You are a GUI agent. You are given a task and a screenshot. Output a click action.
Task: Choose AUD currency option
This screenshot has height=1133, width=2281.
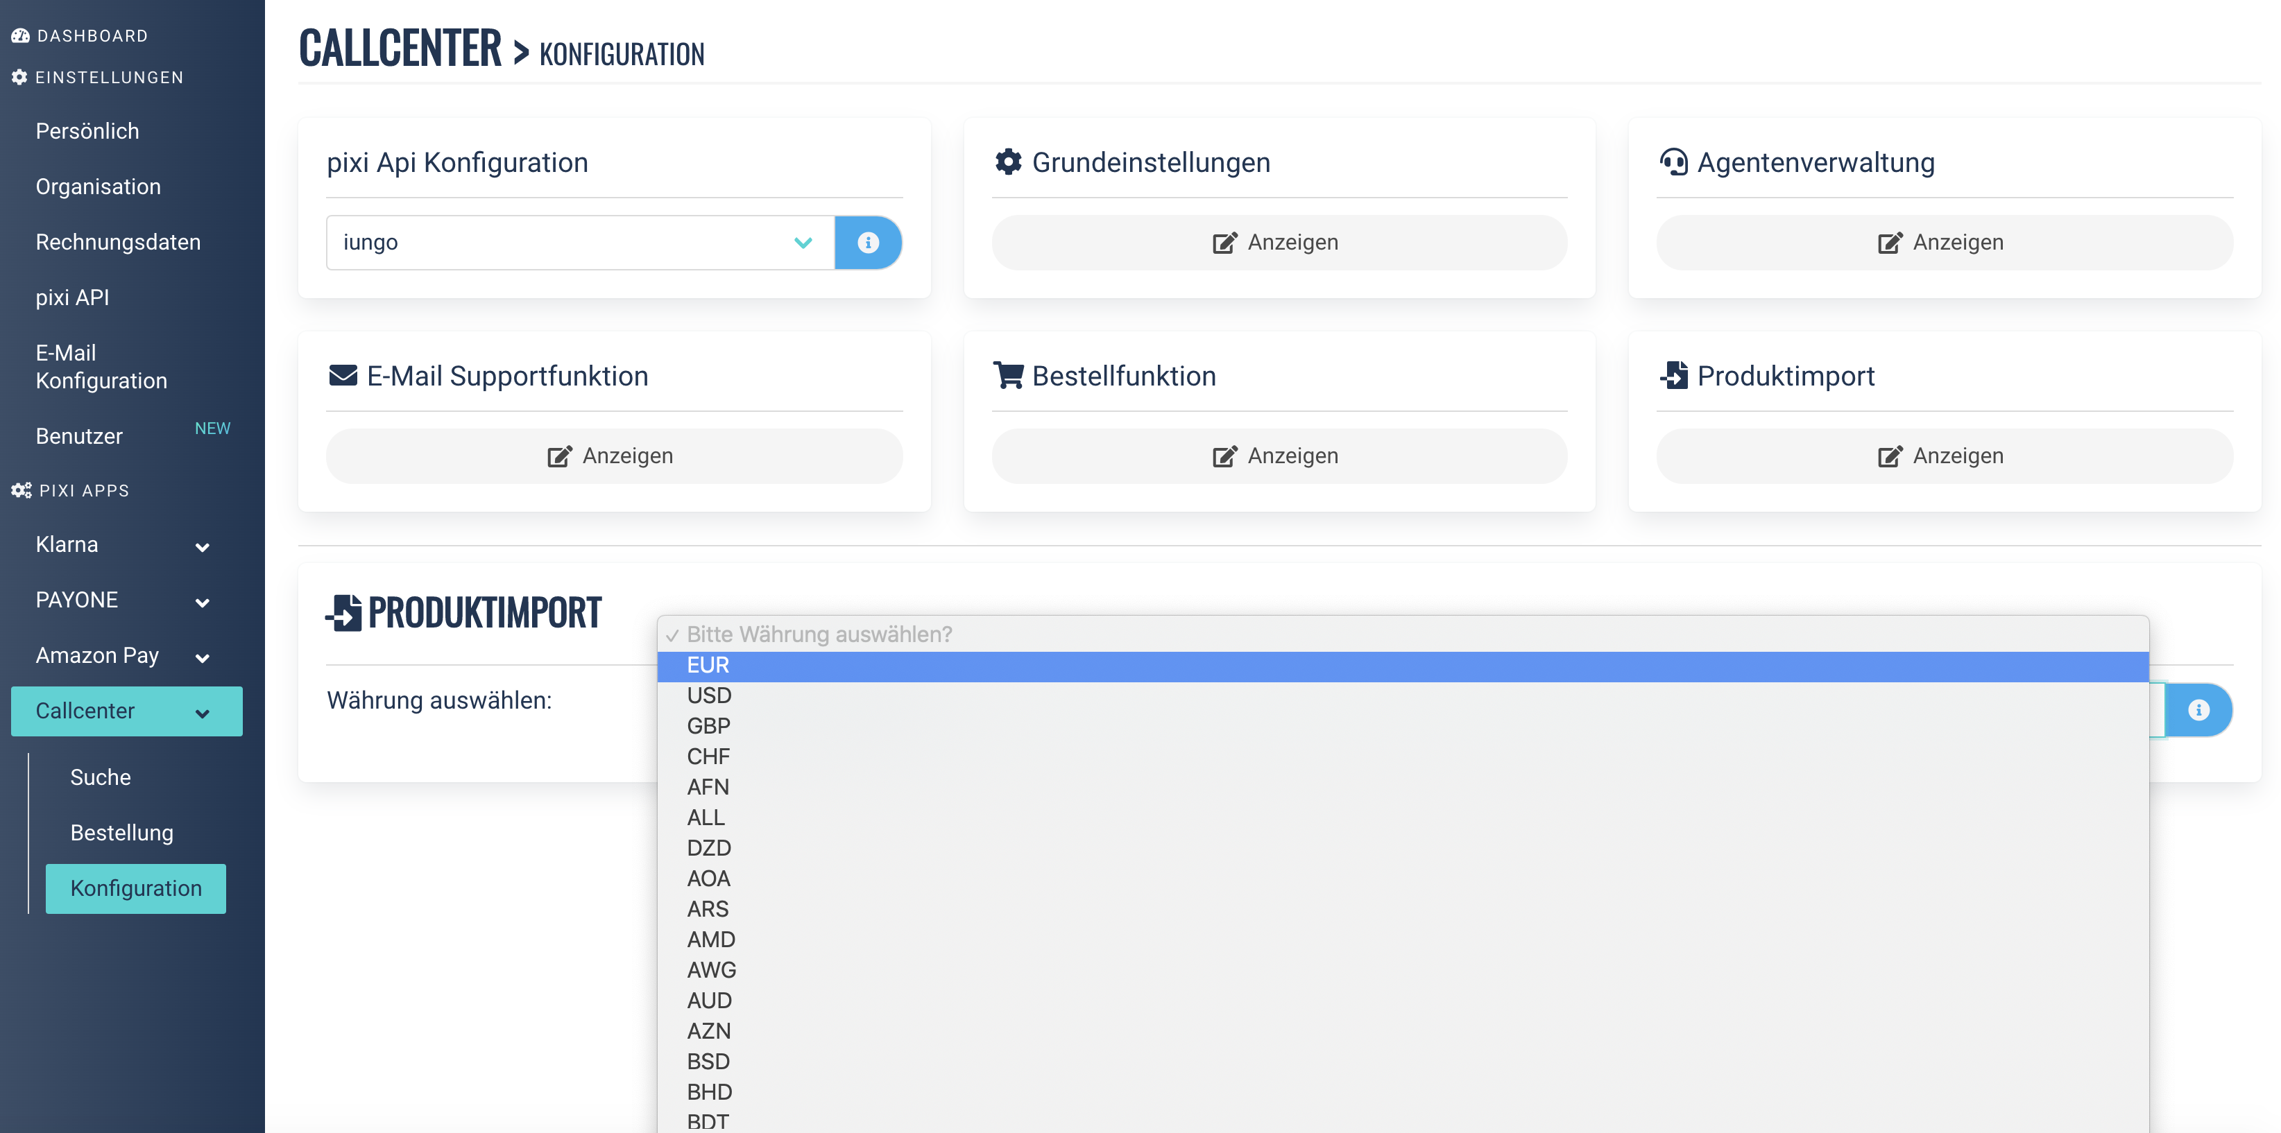1403,1001
